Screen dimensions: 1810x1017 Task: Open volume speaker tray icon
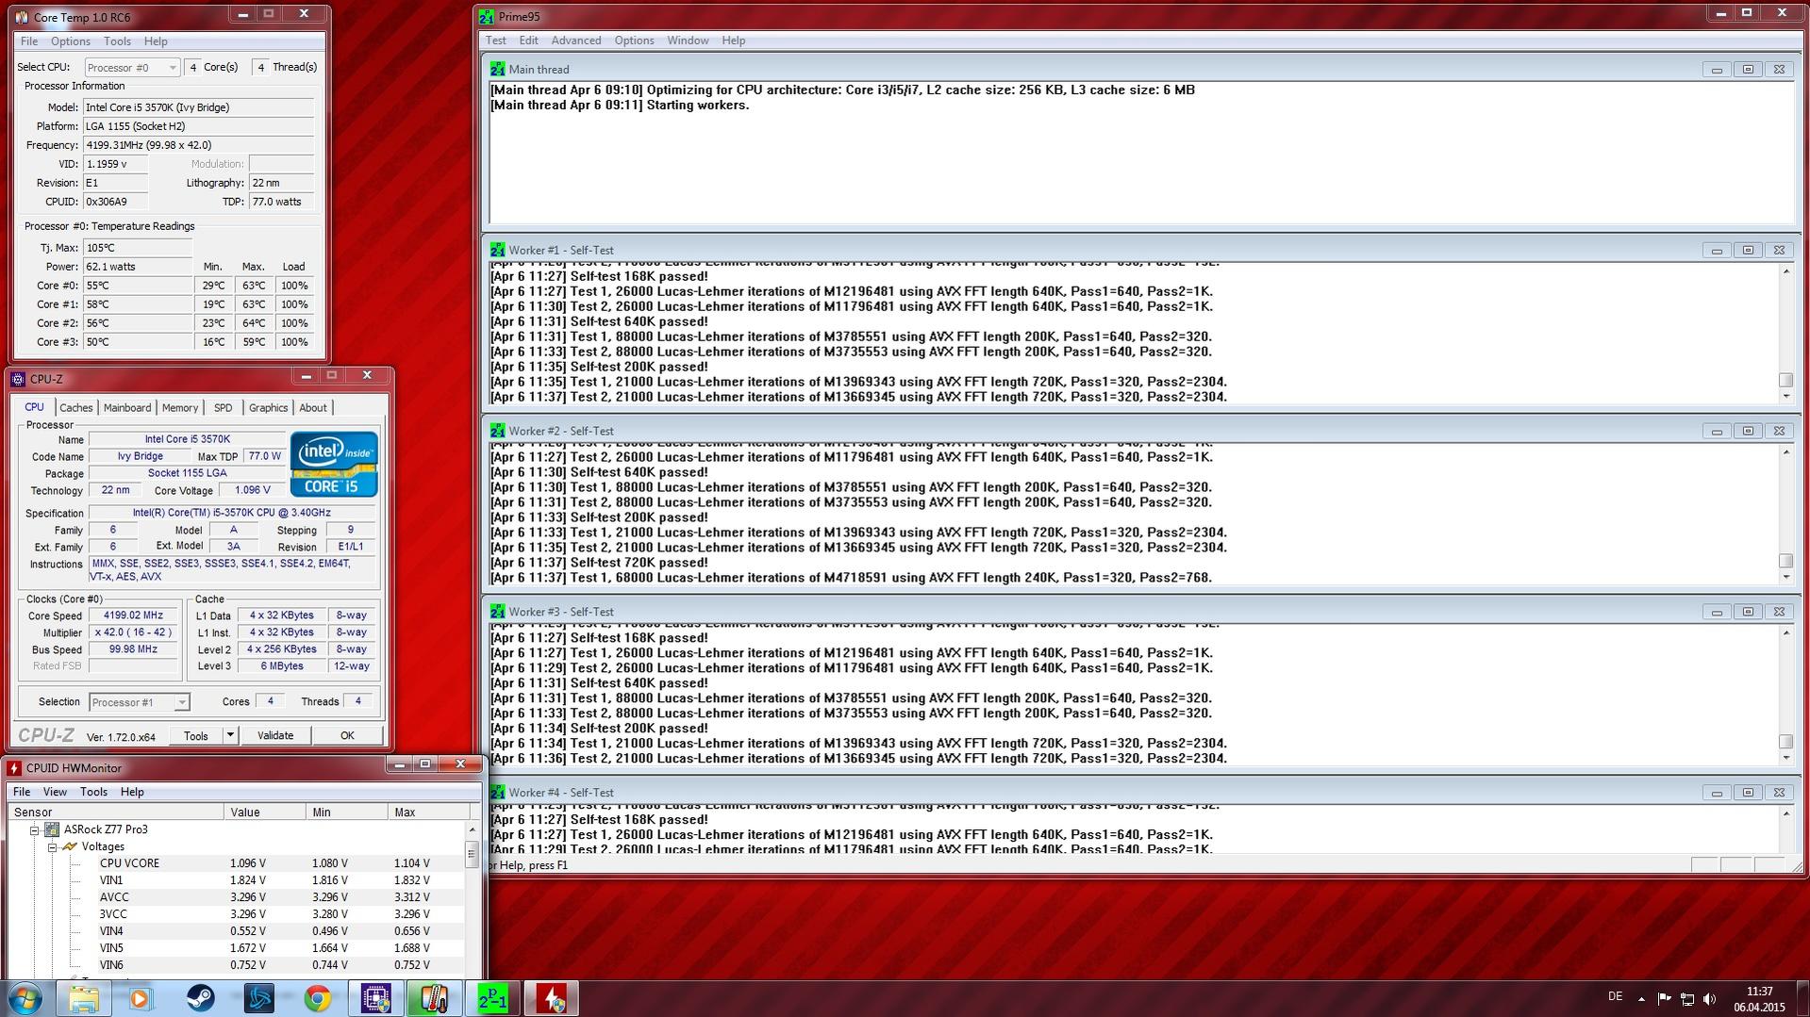(x=1710, y=998)
